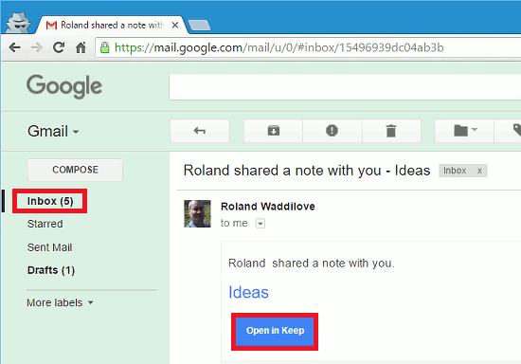Open the Drafts (1) folder
521x364 pixels.
pos(51,270)
